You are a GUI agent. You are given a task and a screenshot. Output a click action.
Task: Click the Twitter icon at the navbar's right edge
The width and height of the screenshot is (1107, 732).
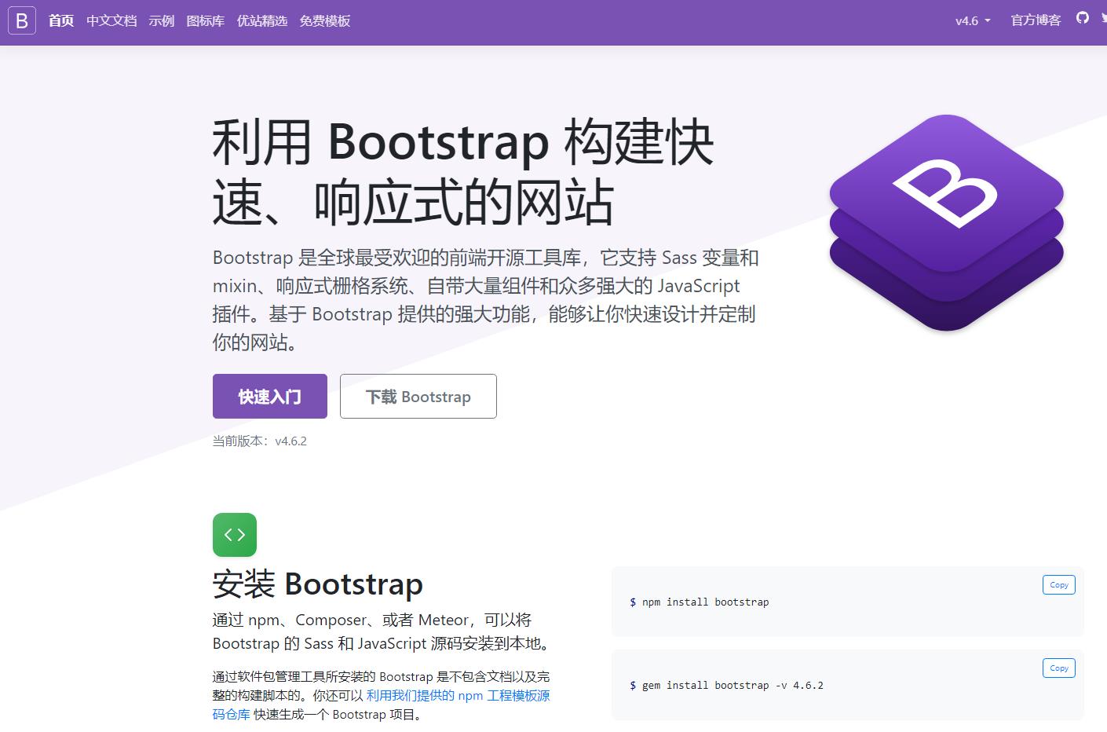[x=1104, y=17]
